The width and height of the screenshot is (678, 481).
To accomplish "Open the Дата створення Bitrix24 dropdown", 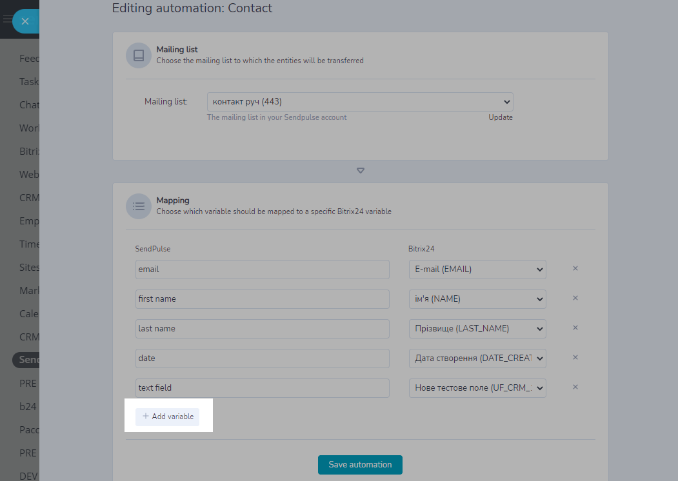I will [x=477, y=358].
